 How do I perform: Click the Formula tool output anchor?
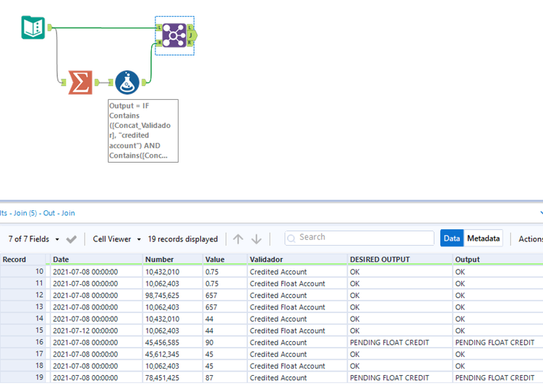point(144,82)
